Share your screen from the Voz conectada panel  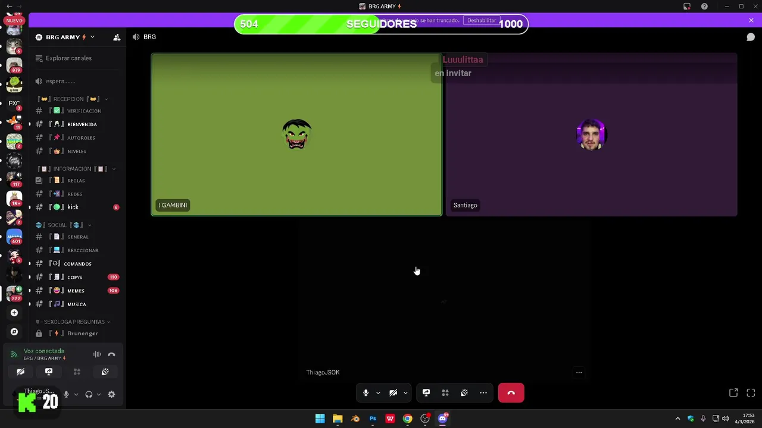pyautogui.click(x=49, y=372)
